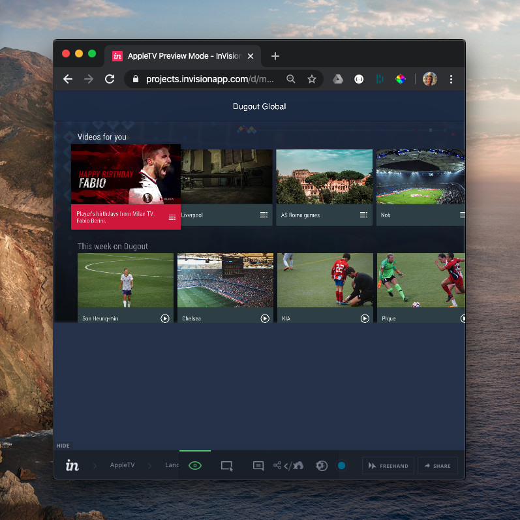
Task: Bookmark this page with the star icon
Action: point(312,79)
